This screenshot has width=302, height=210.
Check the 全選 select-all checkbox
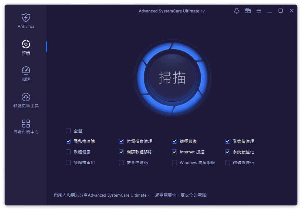click(x=68, y=131)
